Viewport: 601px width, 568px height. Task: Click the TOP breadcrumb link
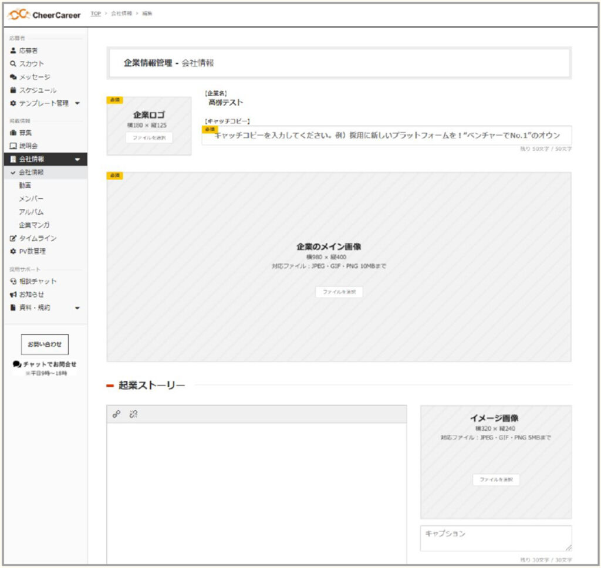click(x=96, y=13)
